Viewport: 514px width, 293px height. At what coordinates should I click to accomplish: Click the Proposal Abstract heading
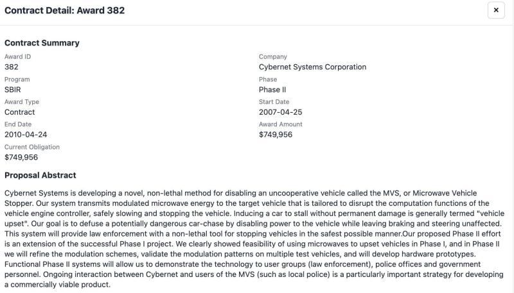click(x=40, y=175)
